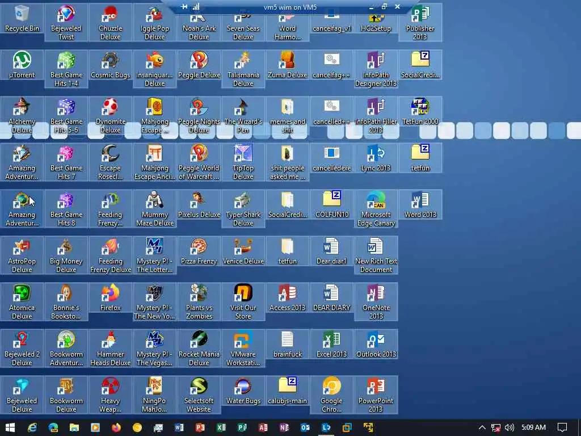Screen dimensions: 581x436
Task: Select the brainfuck text file
Action: [x=288, y=344]
